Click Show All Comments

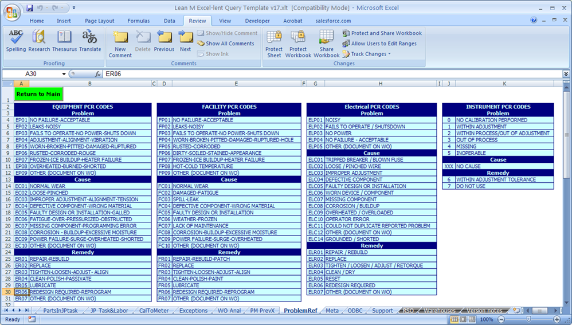(x=225, y=44)
